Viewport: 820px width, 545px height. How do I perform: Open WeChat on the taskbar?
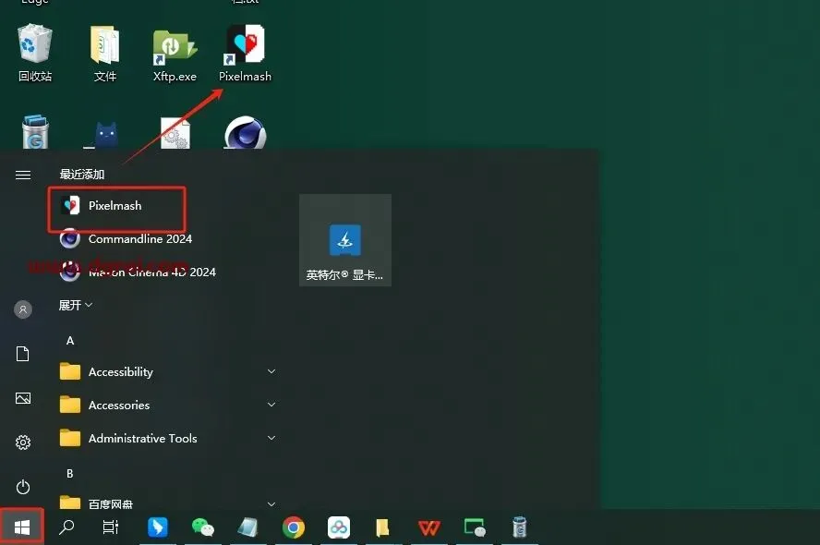point(203,527)
